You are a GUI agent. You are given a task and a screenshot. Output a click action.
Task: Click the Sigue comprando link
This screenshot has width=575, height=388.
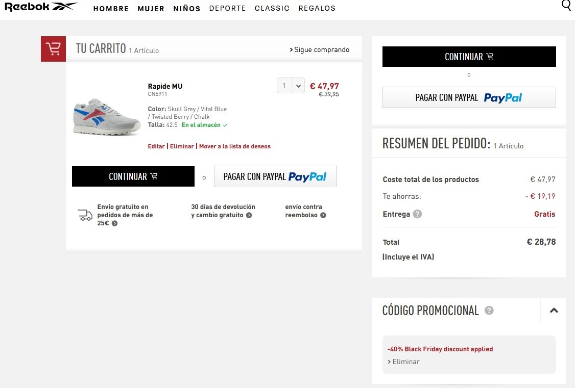click(320, 49)
